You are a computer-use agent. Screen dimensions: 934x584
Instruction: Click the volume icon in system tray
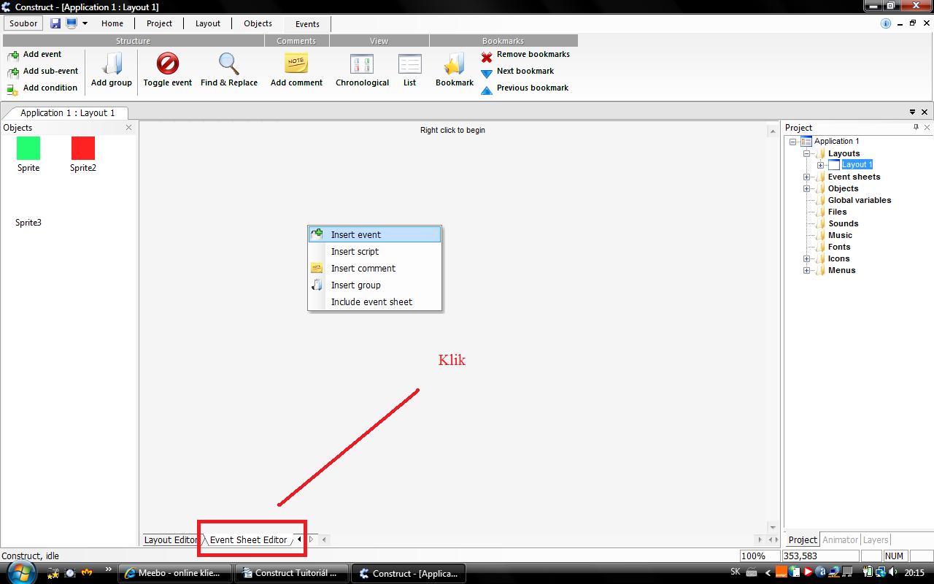[x=894, y=573]
